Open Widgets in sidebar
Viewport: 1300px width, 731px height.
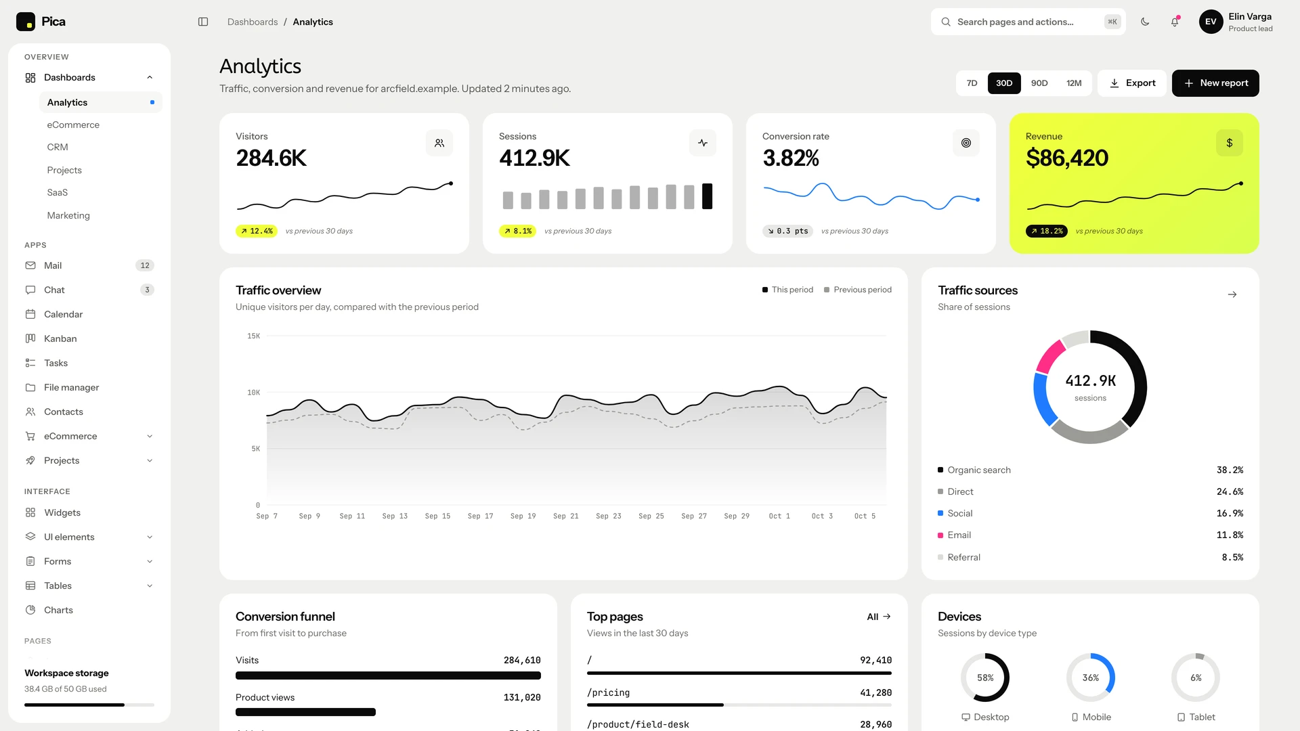[x=89, y=512]
